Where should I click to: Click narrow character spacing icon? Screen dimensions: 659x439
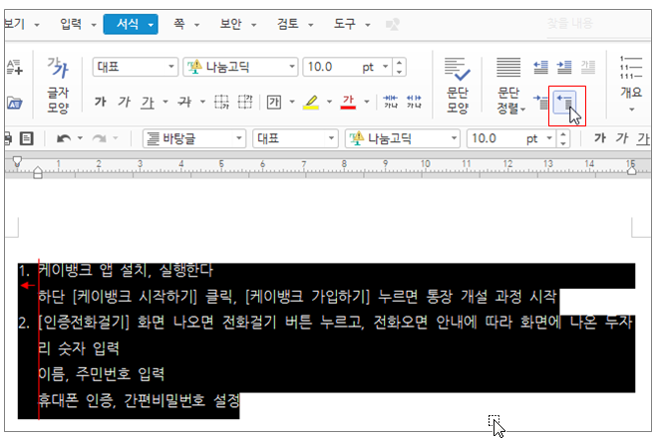(391, 102)
